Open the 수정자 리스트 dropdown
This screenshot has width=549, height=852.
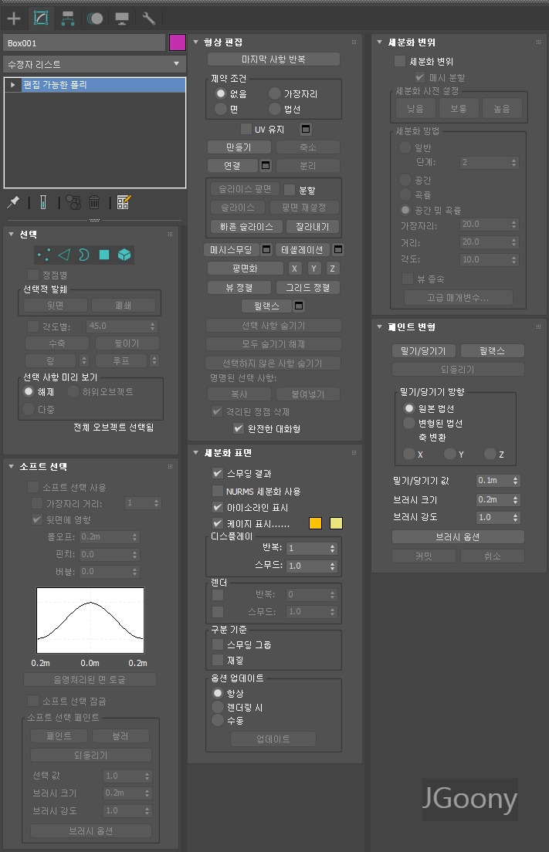coord(94,64)
